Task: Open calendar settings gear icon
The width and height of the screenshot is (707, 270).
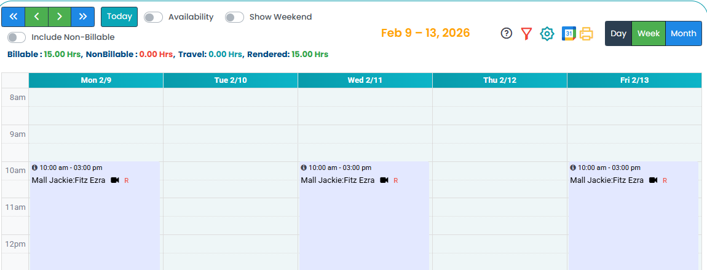Action: tap(547, 34)
